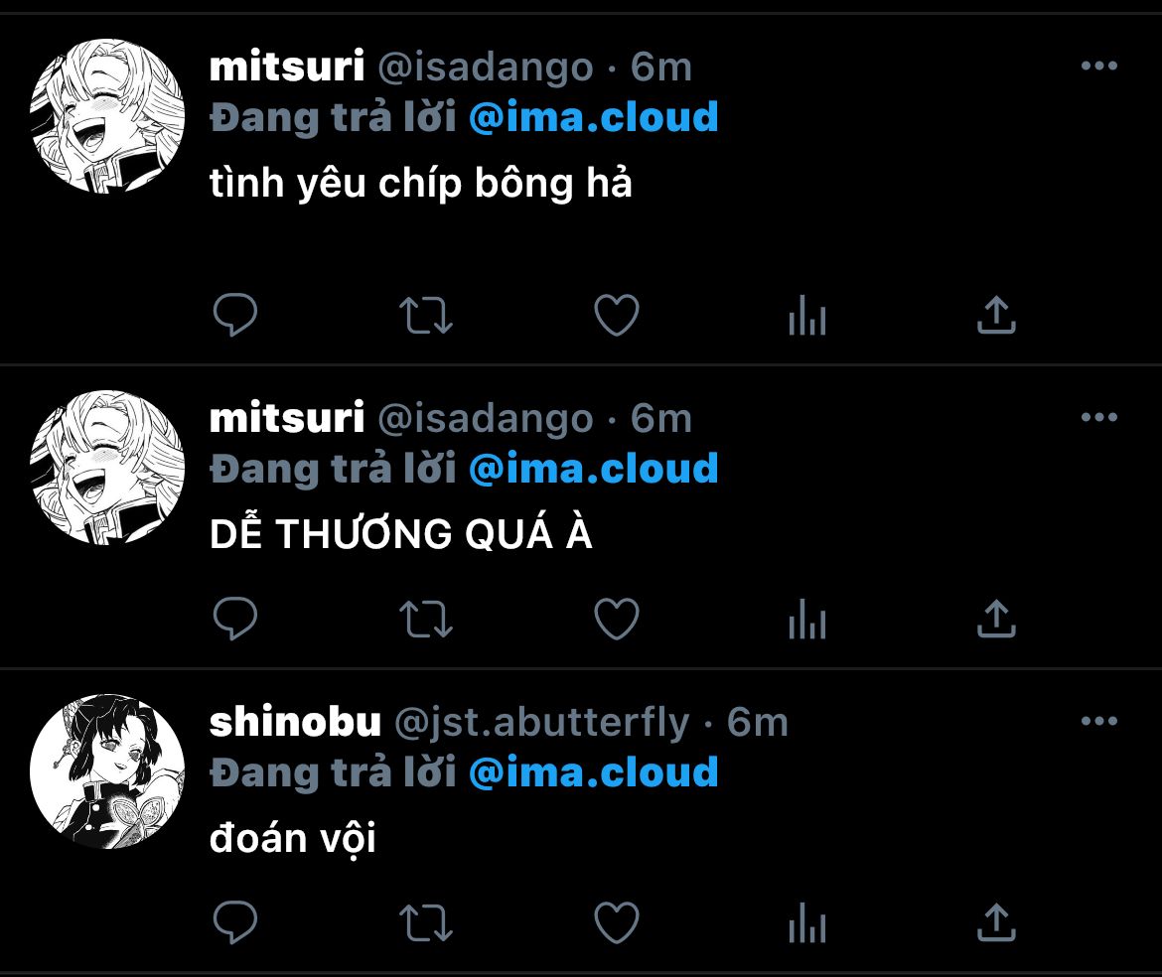Retweet the 'DỄ THƯƠNG QUÁ À' tweet
The image size is (1162, 977).
[x=426, y=620]
